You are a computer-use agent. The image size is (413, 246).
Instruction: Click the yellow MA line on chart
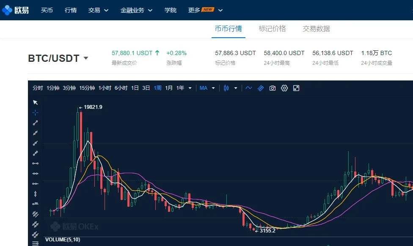coord(104,161)
